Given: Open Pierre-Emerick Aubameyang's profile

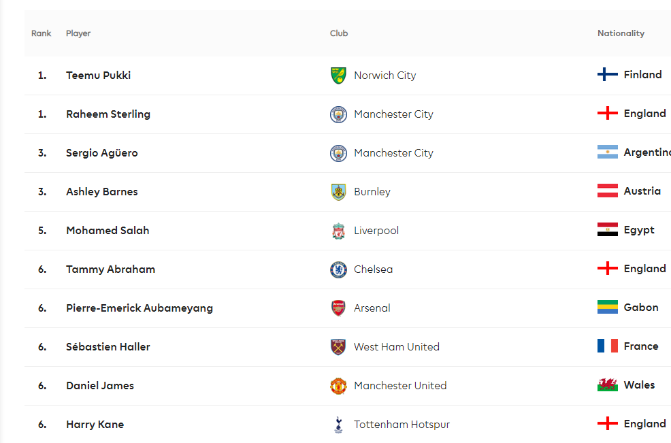Looking at the screenshot, I should pos(139,308).
